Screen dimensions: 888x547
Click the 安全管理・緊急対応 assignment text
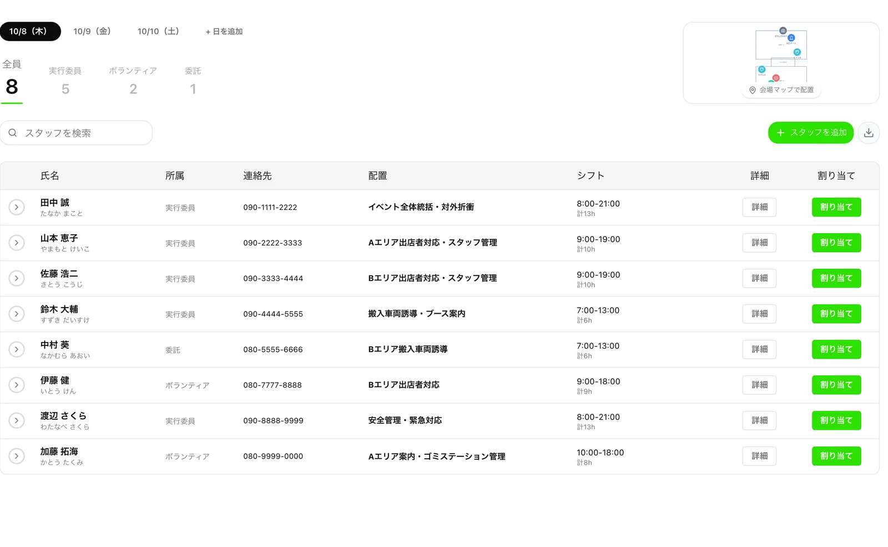405,420
